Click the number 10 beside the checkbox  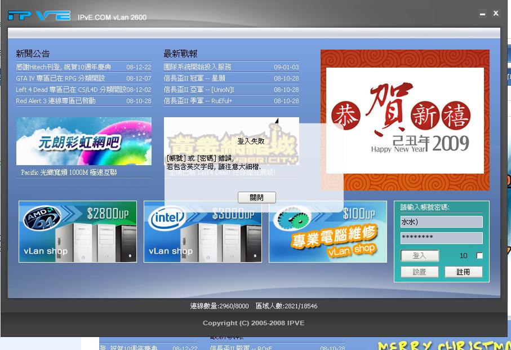click(464, 256)
